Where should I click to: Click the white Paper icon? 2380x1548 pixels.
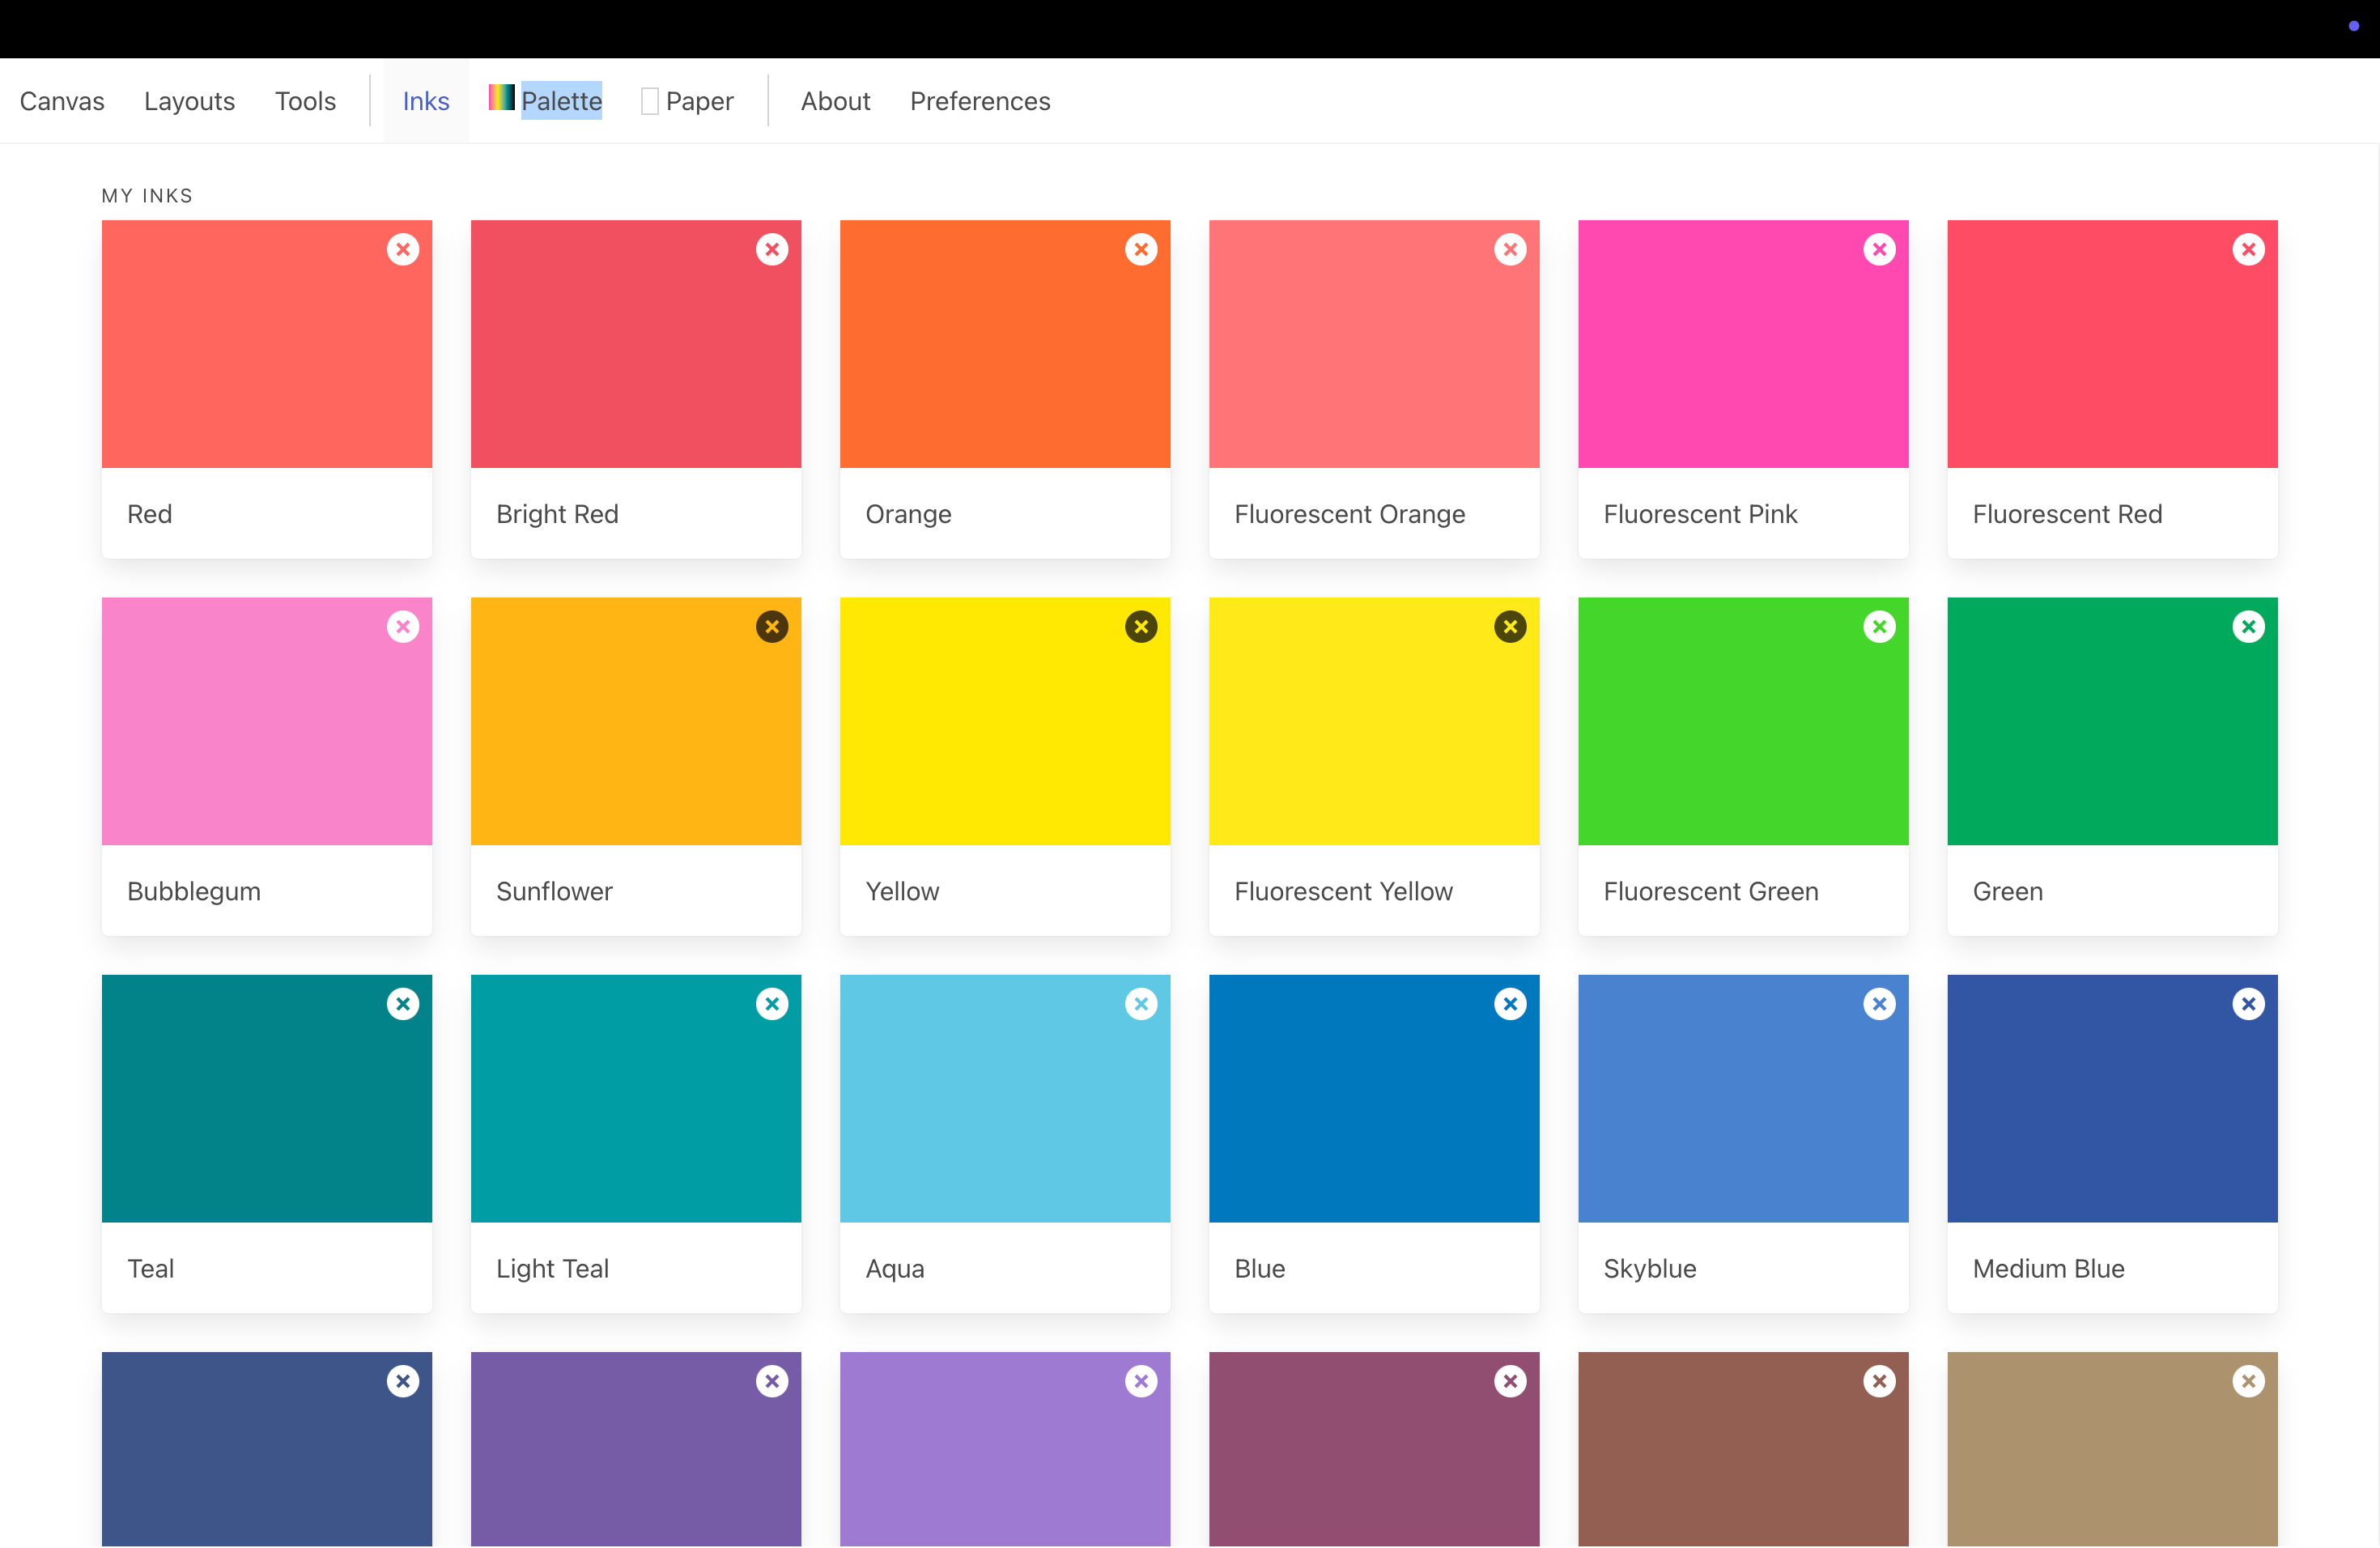(650, 101)
